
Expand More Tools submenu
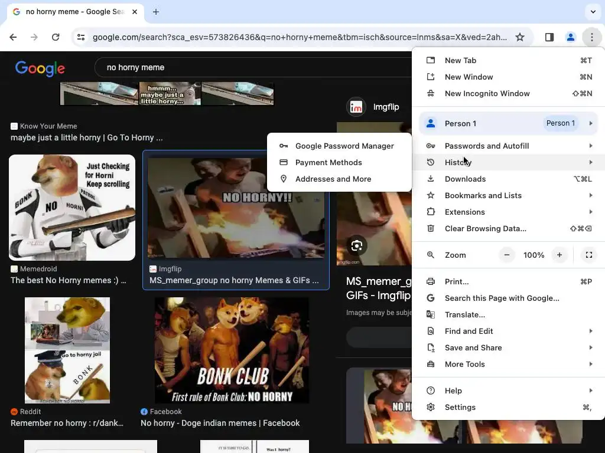point(509,365)
